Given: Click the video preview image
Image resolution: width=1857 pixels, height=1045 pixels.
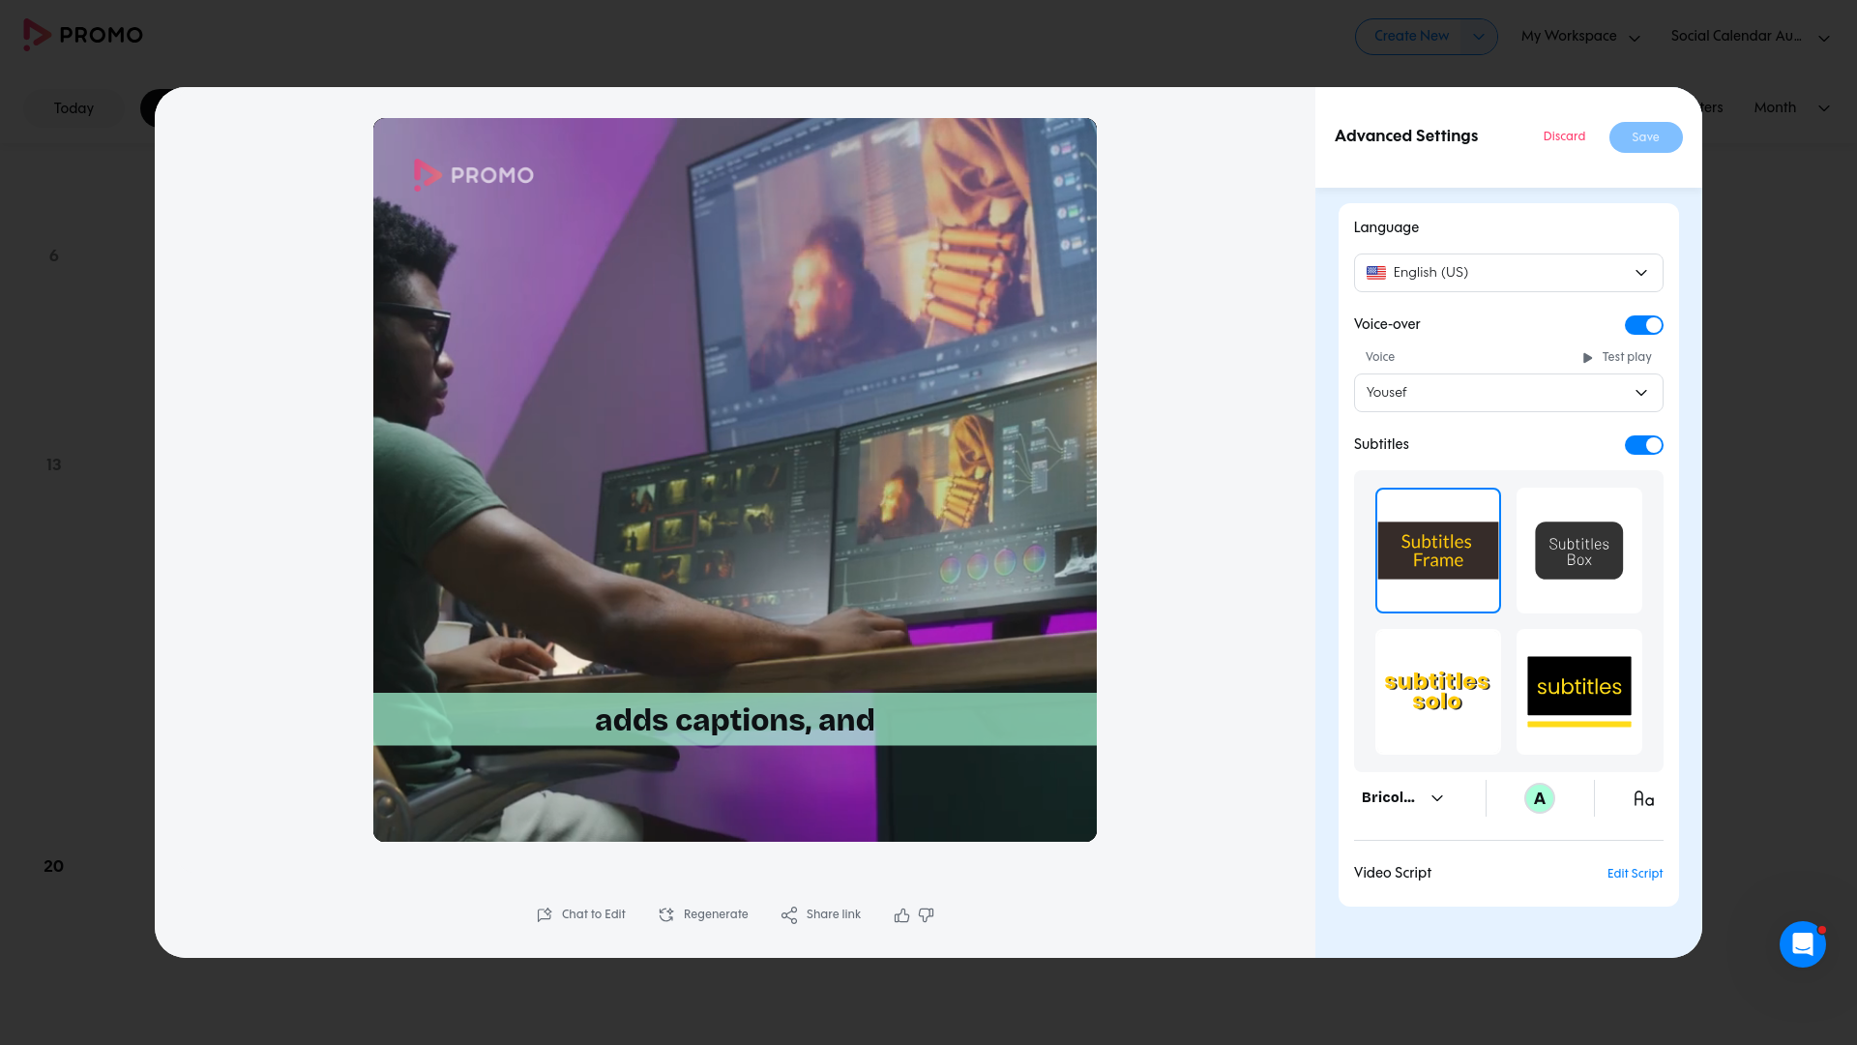Looking at the screenshot, I should pos(734,480).
